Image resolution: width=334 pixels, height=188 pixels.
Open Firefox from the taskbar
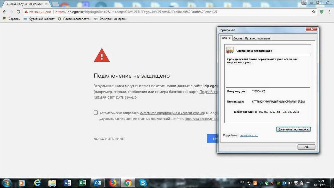click(x=113, y=183)
